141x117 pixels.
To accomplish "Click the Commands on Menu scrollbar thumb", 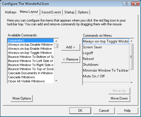I will [131, 57].
